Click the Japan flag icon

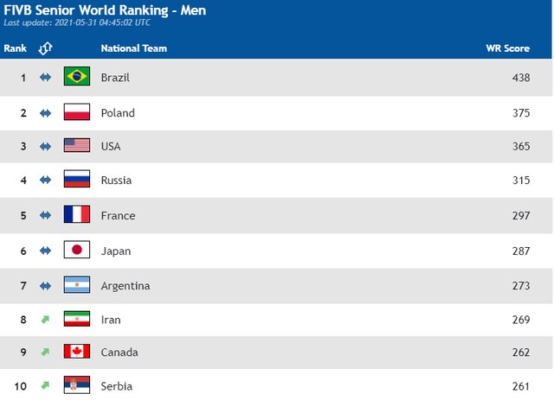point(76,251)
